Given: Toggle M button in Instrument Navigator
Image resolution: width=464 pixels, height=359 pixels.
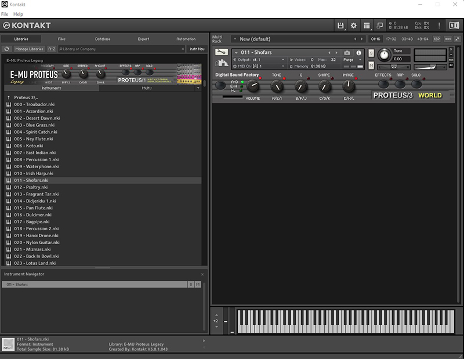Looking at the screenshot, I should 198,284.
